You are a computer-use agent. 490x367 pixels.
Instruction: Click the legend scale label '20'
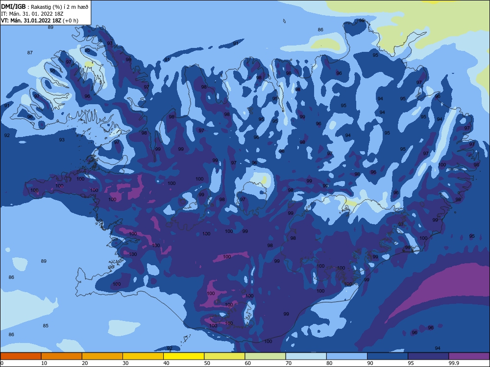(x=85, y=363)
